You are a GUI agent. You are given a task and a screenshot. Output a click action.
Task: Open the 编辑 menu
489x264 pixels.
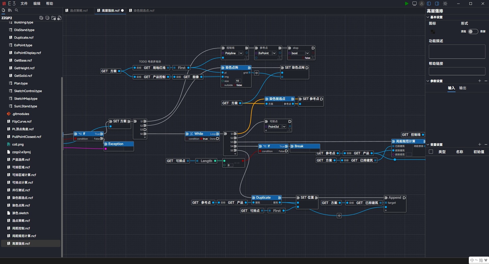(x=37, y=4)
